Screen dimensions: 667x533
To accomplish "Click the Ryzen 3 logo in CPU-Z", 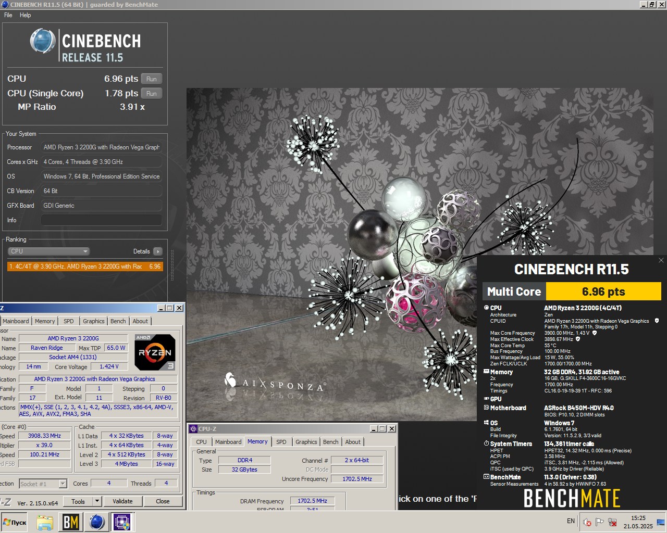I will click(x=155, y=352).
